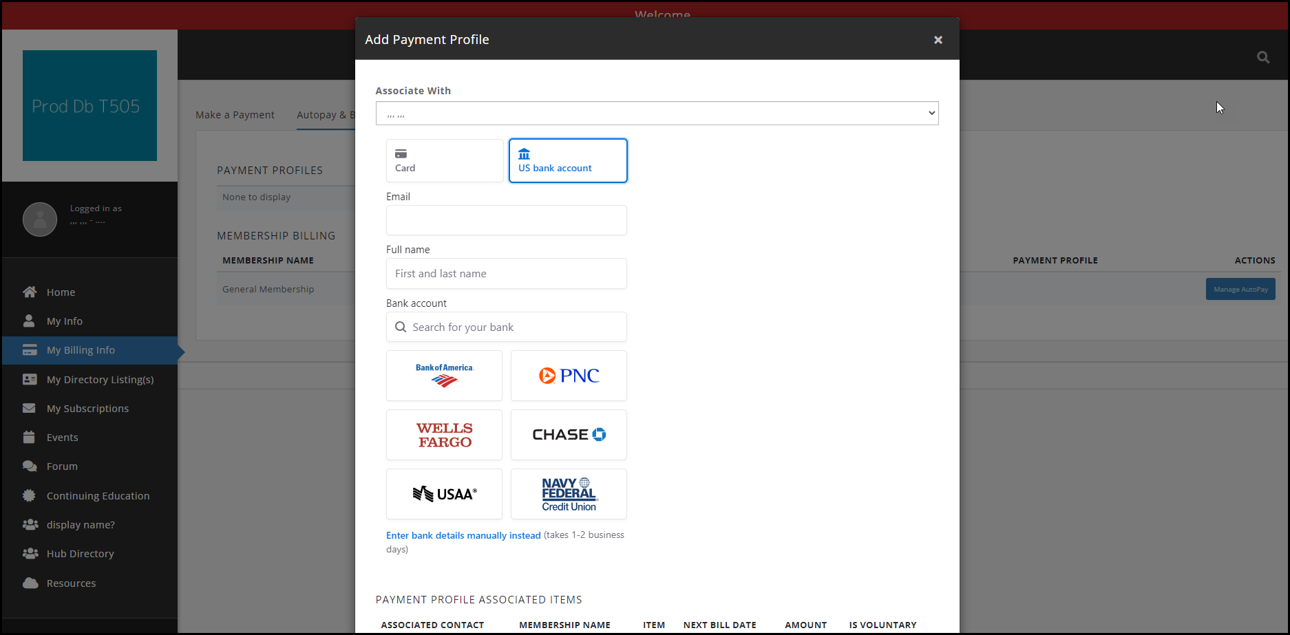Pick the Wells Fargo bank option
1290x635 pixels.
[444, 435]
